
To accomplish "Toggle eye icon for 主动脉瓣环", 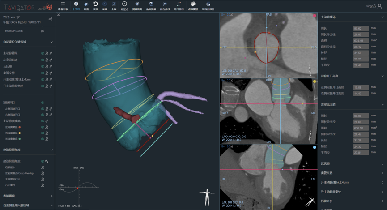I will tap(43, 53).
